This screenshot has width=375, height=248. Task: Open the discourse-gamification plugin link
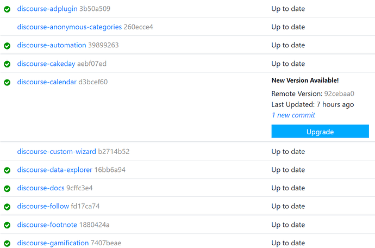(53, 243)
